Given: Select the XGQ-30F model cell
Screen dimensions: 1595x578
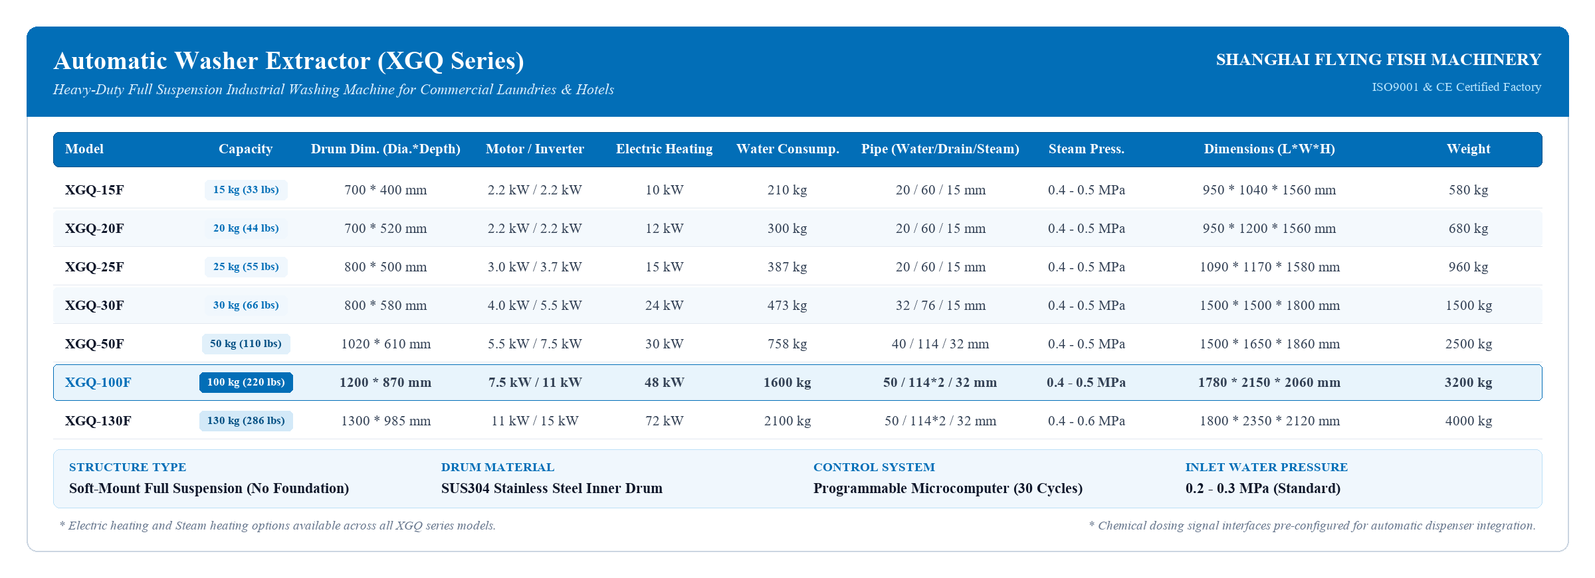Looking at the screenshot, I should pos(94,305).
